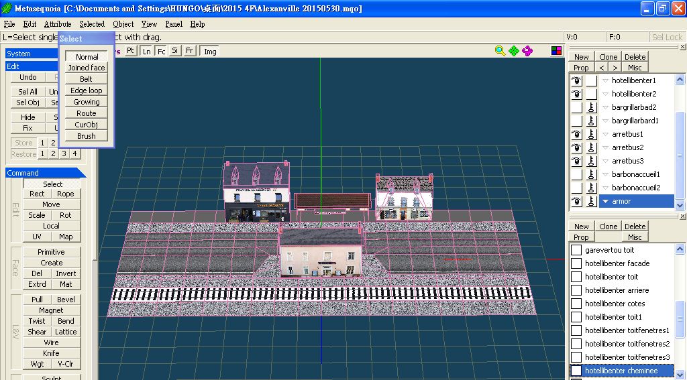
Task: Click the green pan view icon
Action: [x=514, y=51]
